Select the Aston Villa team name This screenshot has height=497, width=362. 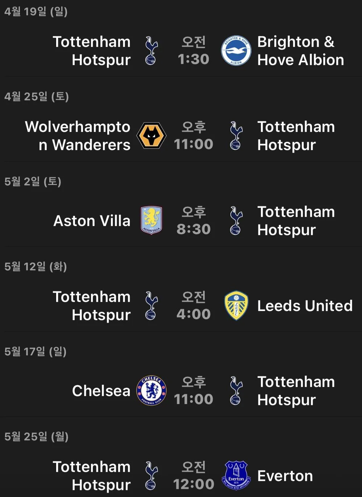pyautogui.click(x=92, y=221)
